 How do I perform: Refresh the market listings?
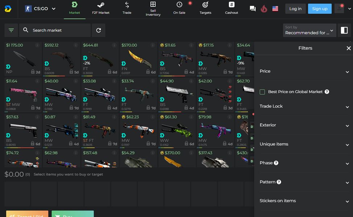click(x=98, y=30)
